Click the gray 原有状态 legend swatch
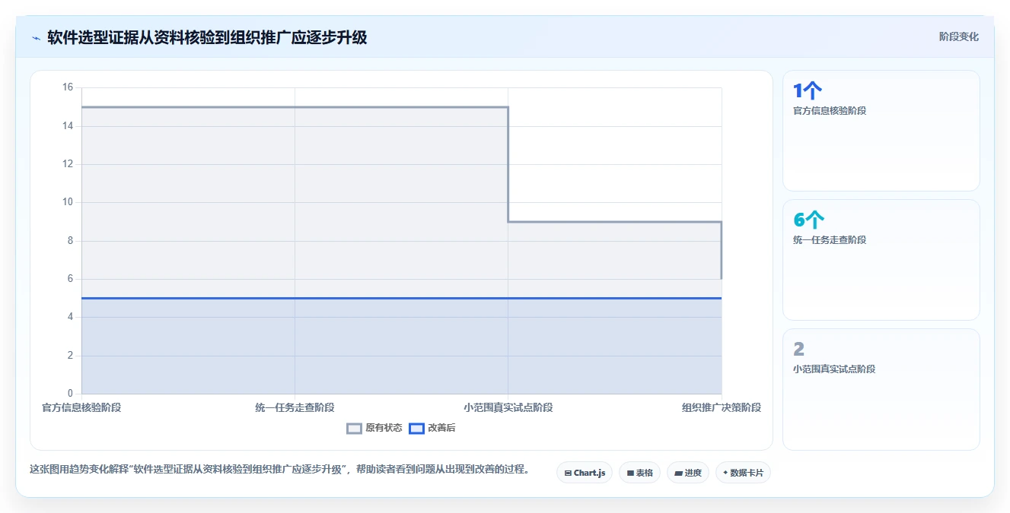Viewport: 1010px width, 513px height. point(354,428)
